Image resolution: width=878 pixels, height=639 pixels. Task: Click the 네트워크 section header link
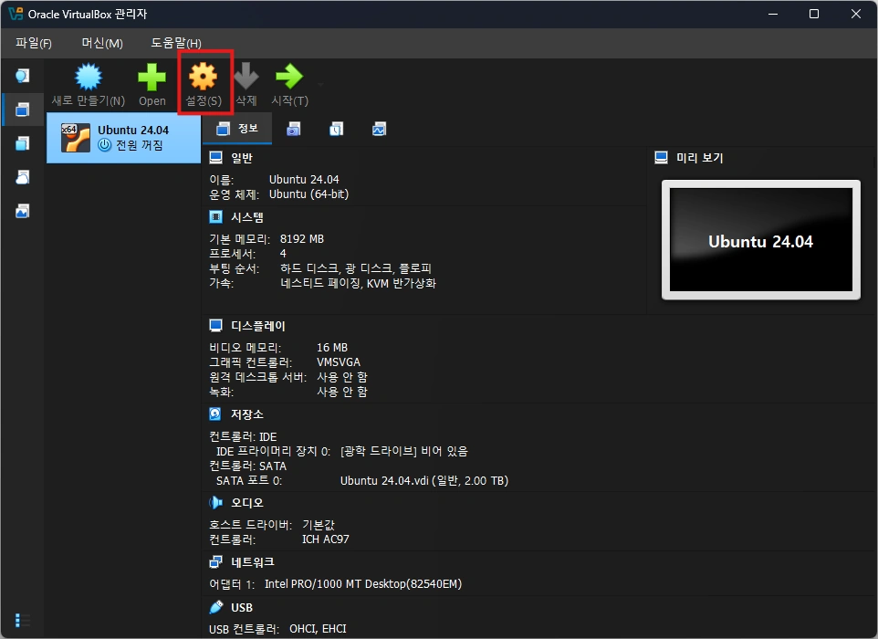tap(253, 562)
